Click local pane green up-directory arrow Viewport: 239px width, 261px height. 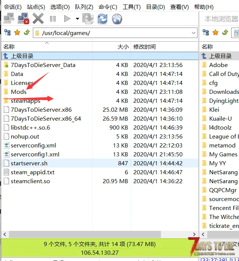tap(225, 32)
